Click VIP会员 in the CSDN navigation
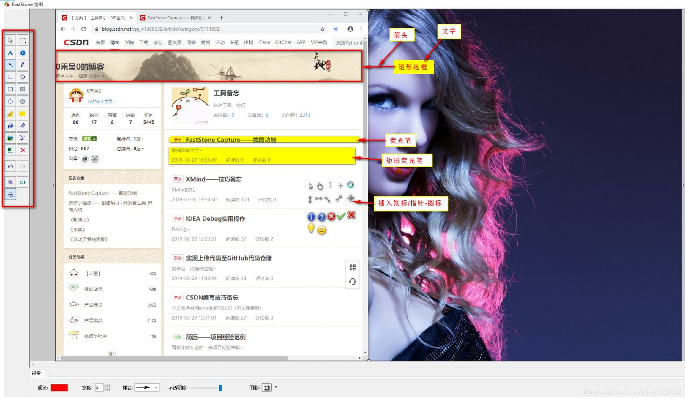Screen dimensions: 685x399 [x=319, y=43]
